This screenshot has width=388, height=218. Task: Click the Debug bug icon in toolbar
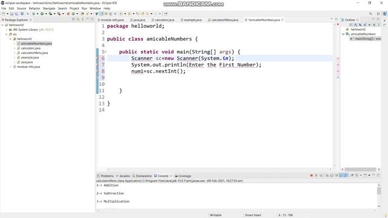pyautogui.click(x=34, y=14)
